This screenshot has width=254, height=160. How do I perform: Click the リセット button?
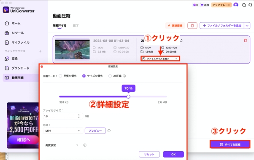(x=149, y=155)
